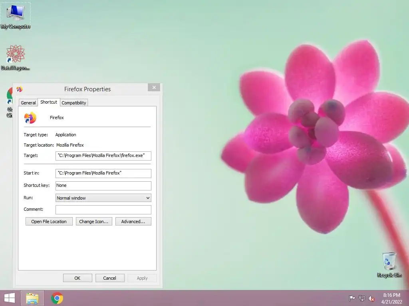
Task: Click the Start in field
Action: click(103, 173)
